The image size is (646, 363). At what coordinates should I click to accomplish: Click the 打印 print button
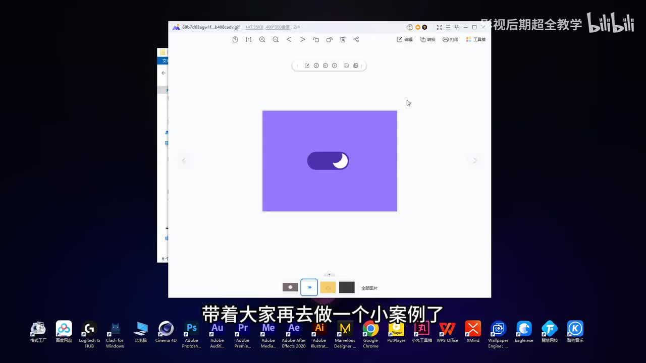(450, 39)
